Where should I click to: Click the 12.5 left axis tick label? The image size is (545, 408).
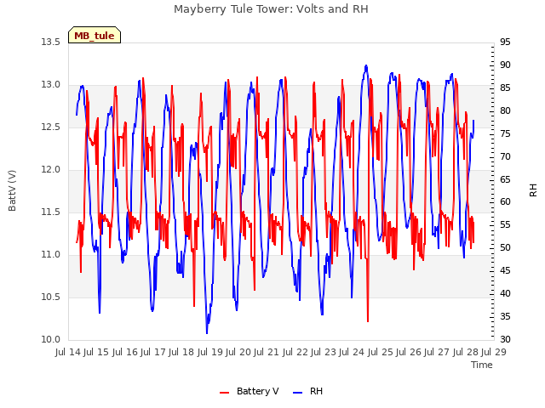tap(51, 127)
